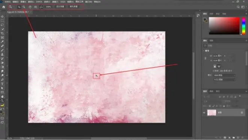
Task: Click the Zoom In magnifier option
Action: (19, 7)
